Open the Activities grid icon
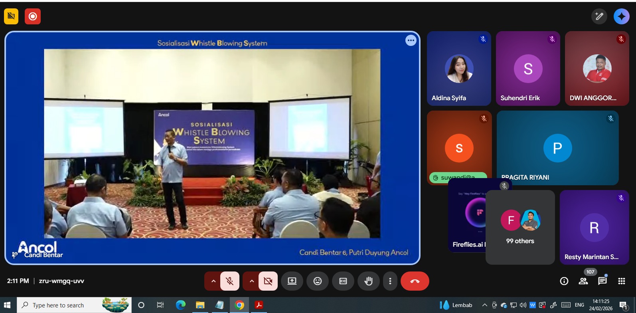636x313 pixels. tap(621, 281)
